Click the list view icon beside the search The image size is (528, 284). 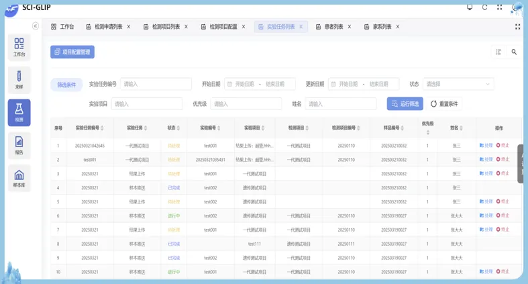click(x=498, y=52)
